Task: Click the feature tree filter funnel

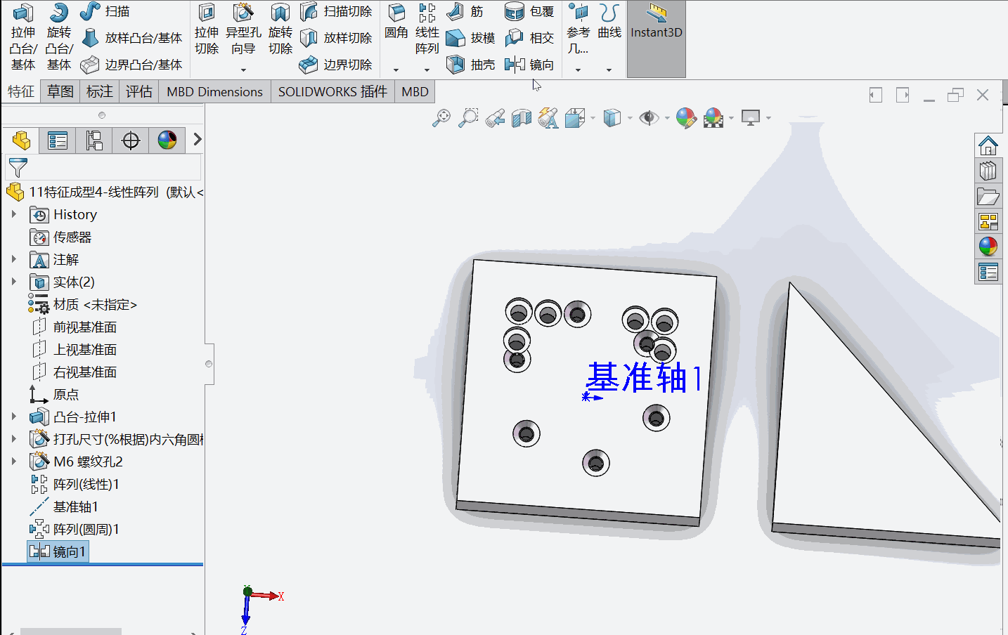Action: (18, 167)
